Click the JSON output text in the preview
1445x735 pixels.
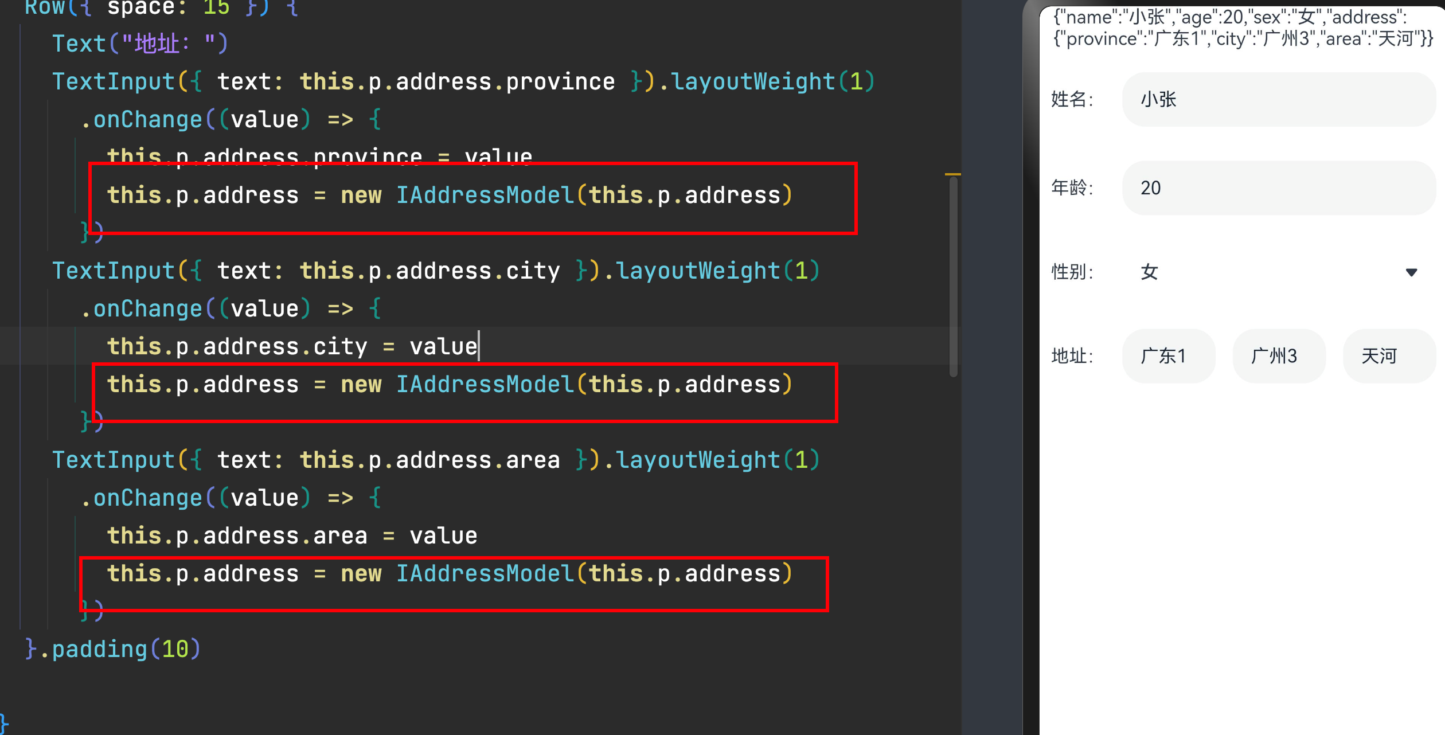click(x=1239, y=28)
